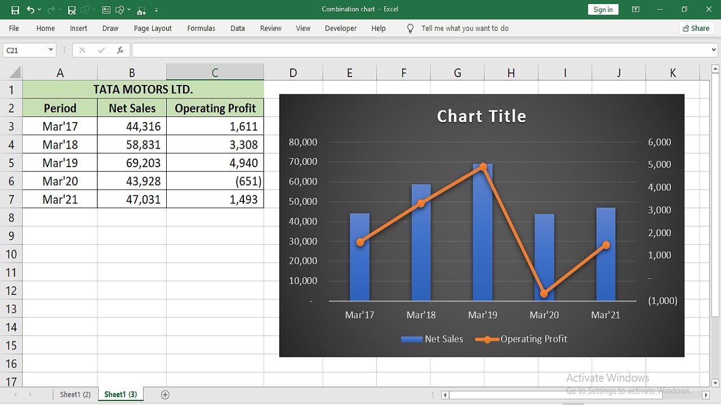Click the vertical scrollbar up arrow
Image resolution: width=721 pixels, height=405 pixels.
715,69
